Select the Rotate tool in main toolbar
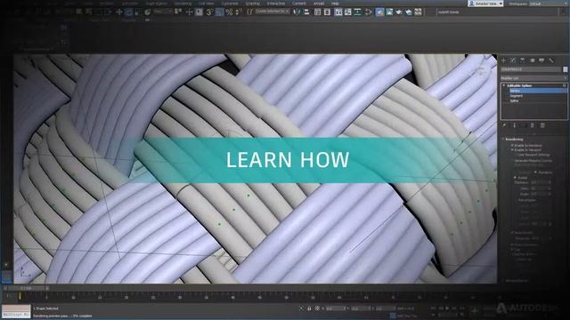The width and height of the screenshot is (570, 320). 128,12
